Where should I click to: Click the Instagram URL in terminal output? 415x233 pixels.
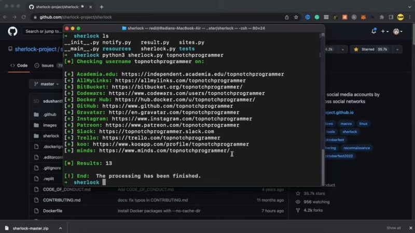[x=182, y=119]
